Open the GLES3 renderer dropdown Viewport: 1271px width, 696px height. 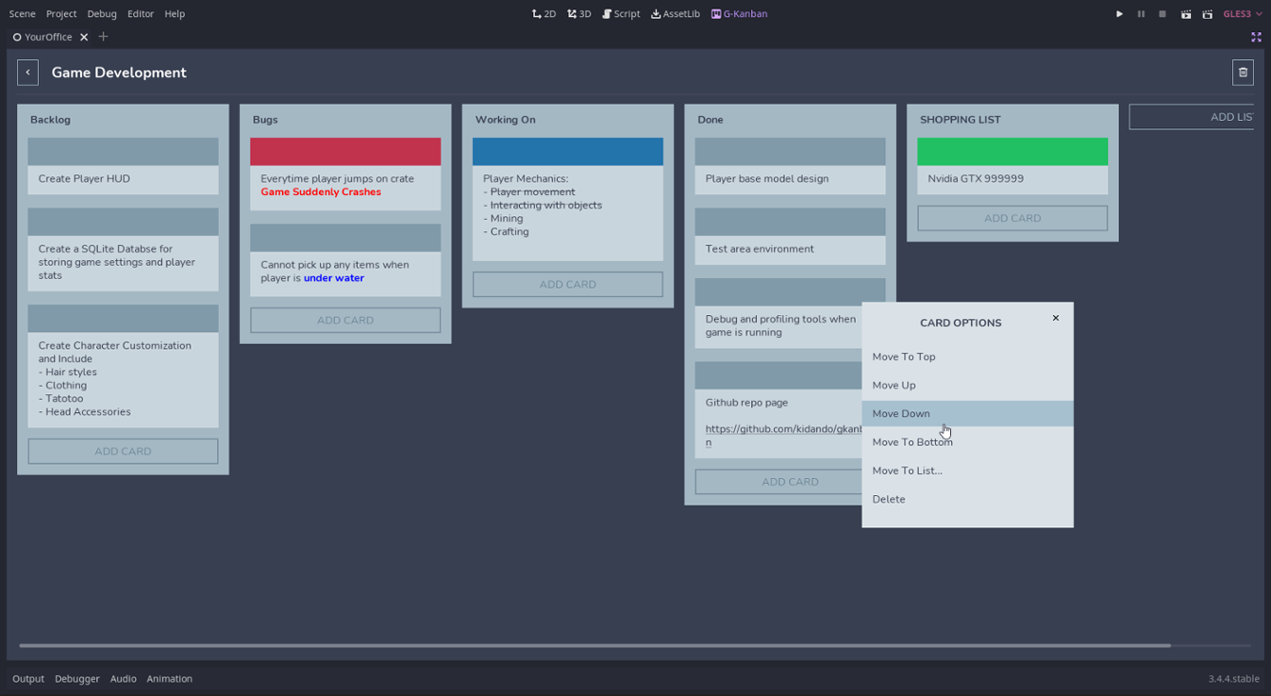pyautogui.click(x=1241, y=13)
